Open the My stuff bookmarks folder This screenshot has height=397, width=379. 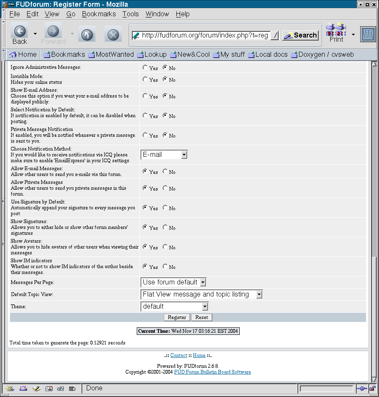coord(229,55)
